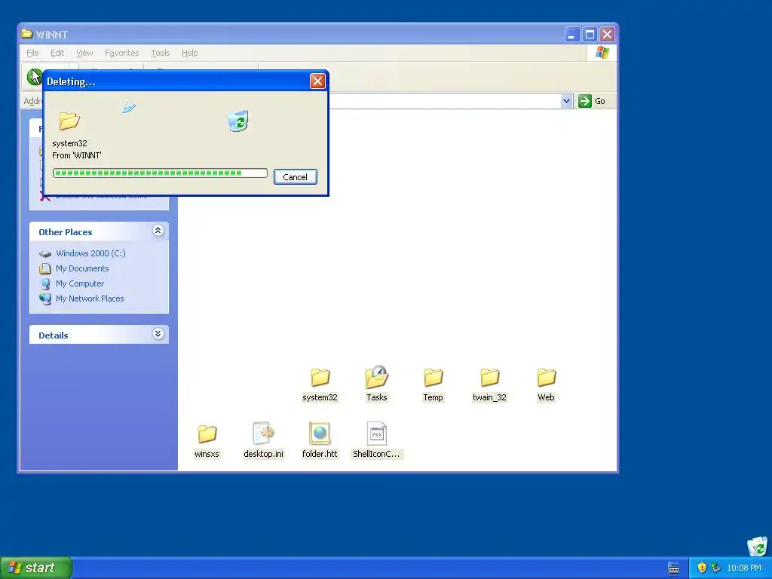Click the My Network Places icon

(45, 299)
